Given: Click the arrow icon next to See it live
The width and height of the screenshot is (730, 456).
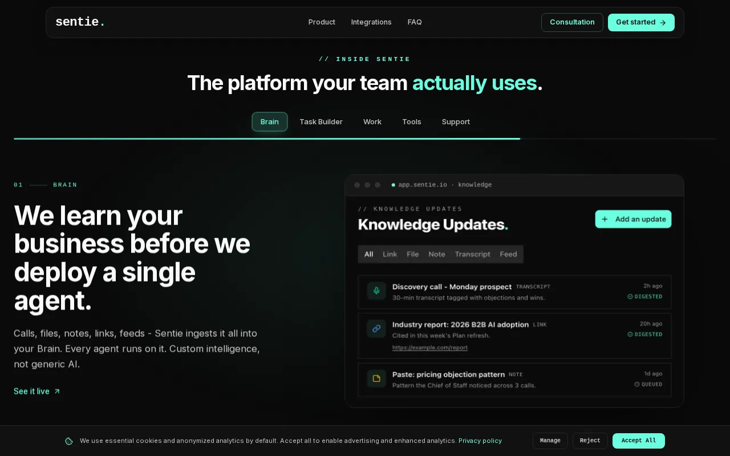Looking at the screenshot, I should pyautogui.click(x=57, y=392).
